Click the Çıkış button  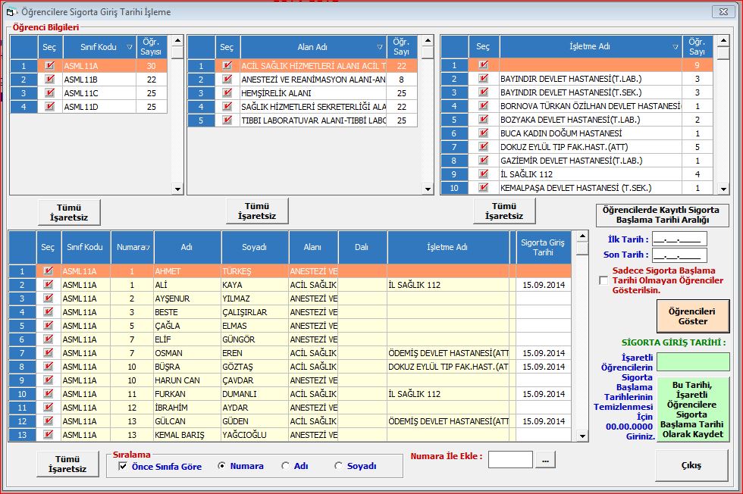[x=691, y=465]
